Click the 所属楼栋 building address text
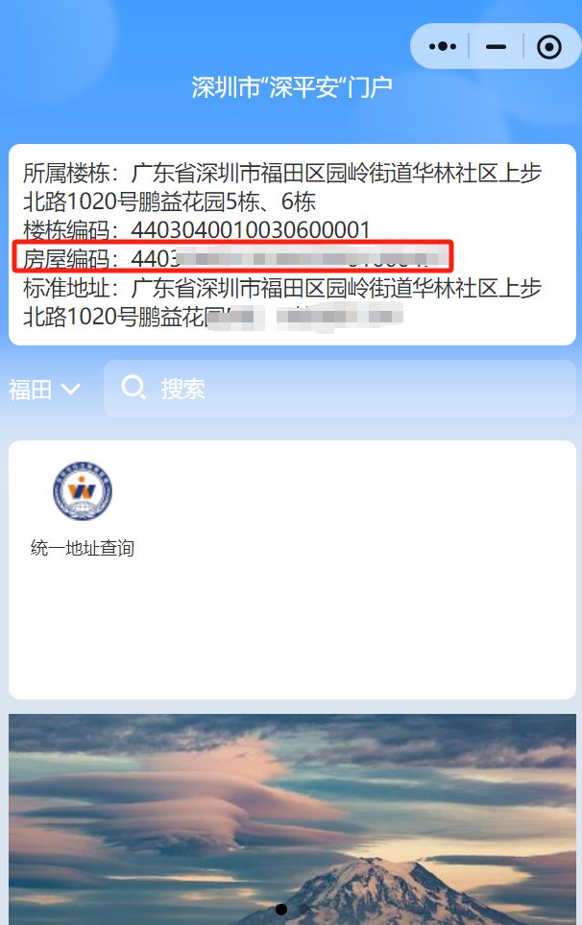This screenshot has width=582, height=925. click(x=282, y=187)
